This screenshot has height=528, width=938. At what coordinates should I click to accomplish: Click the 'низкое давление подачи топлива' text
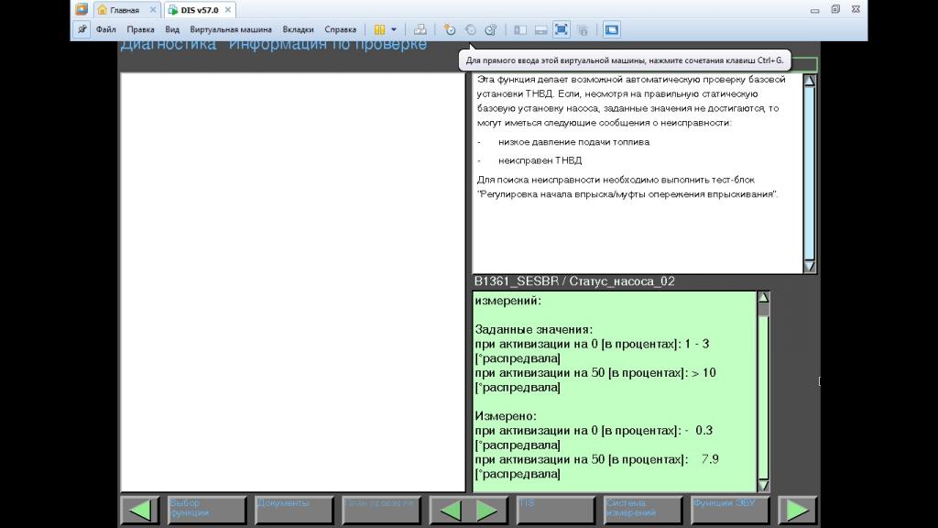(x=573, y=142)
